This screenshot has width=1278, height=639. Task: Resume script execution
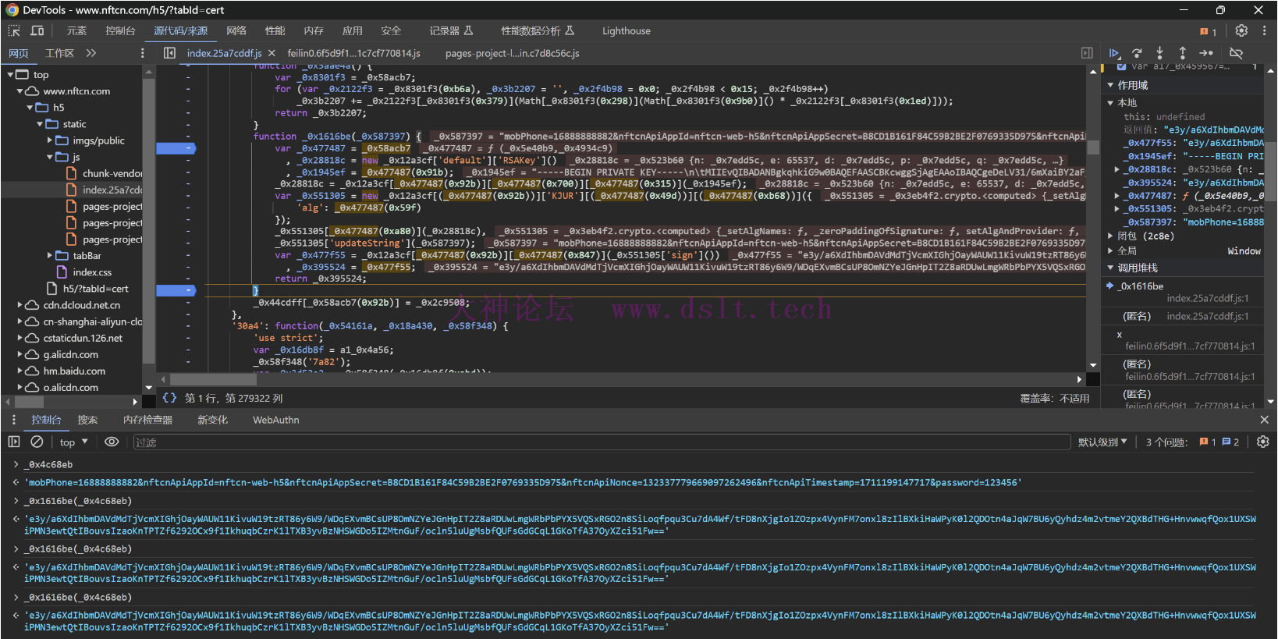point(1114,53)
